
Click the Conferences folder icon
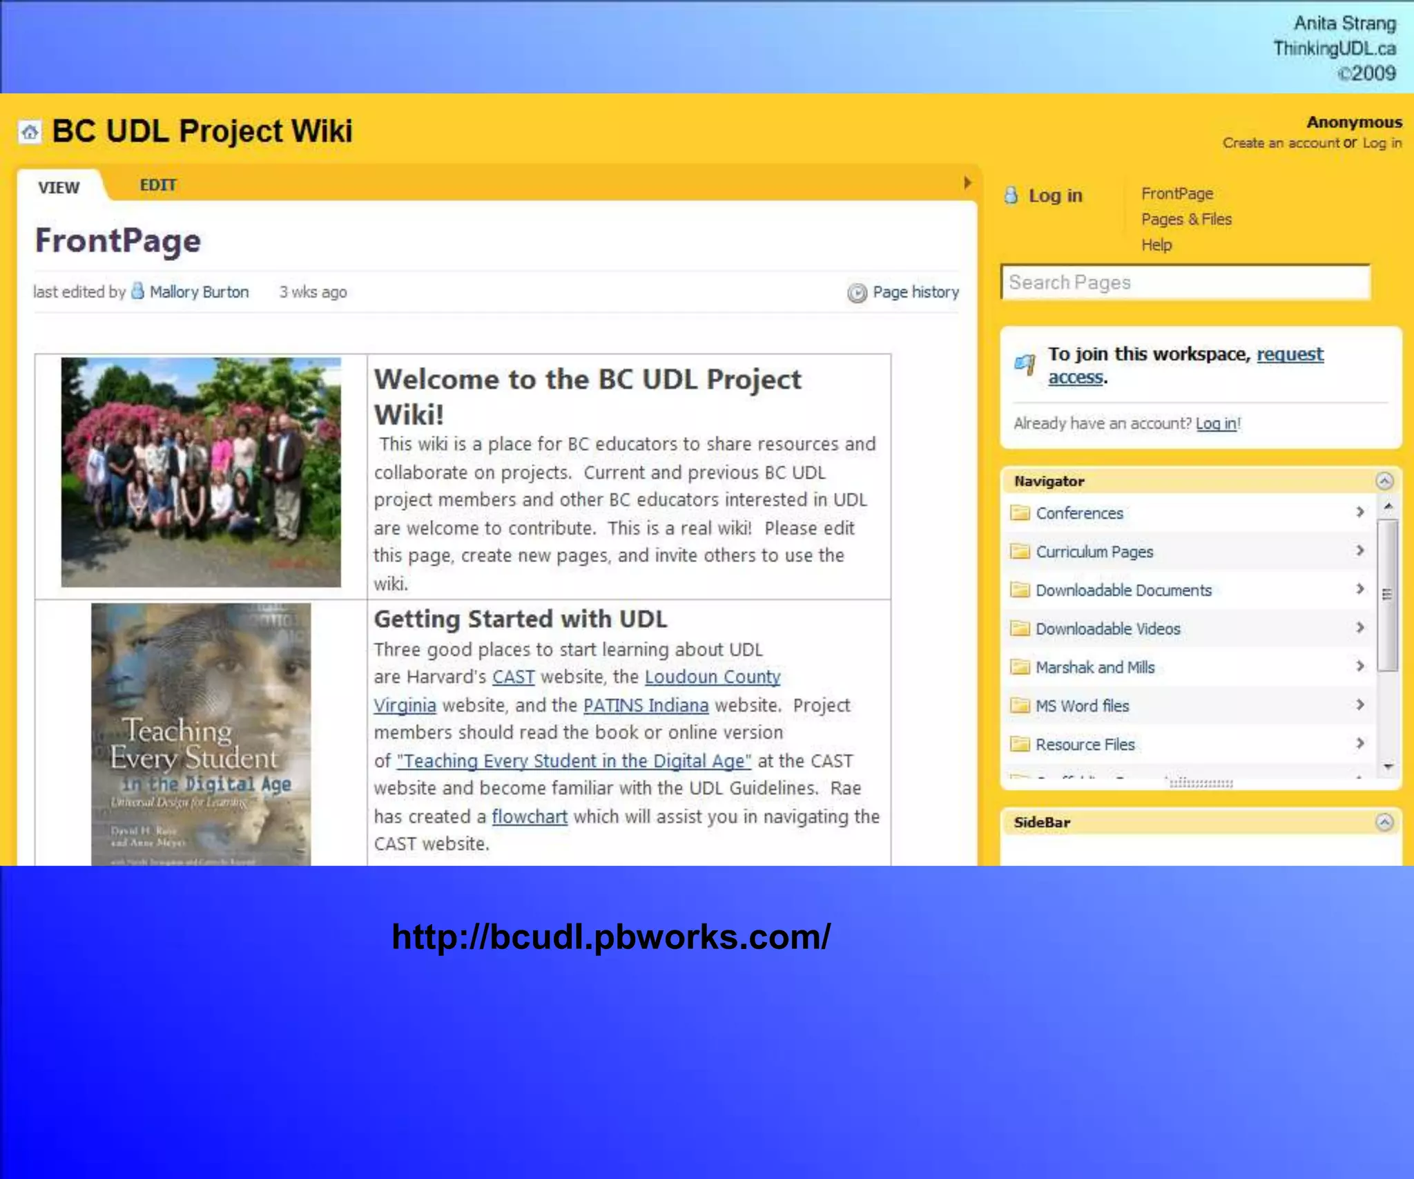click(x=1020, y=513)
